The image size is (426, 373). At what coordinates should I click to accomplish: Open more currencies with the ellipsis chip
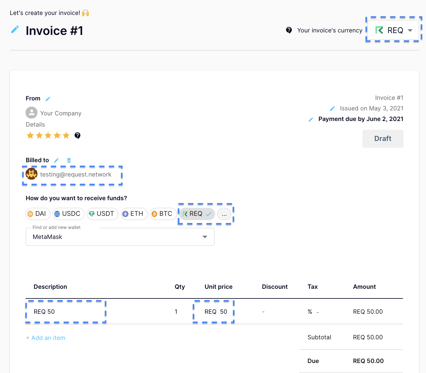(x=224, y=214)
